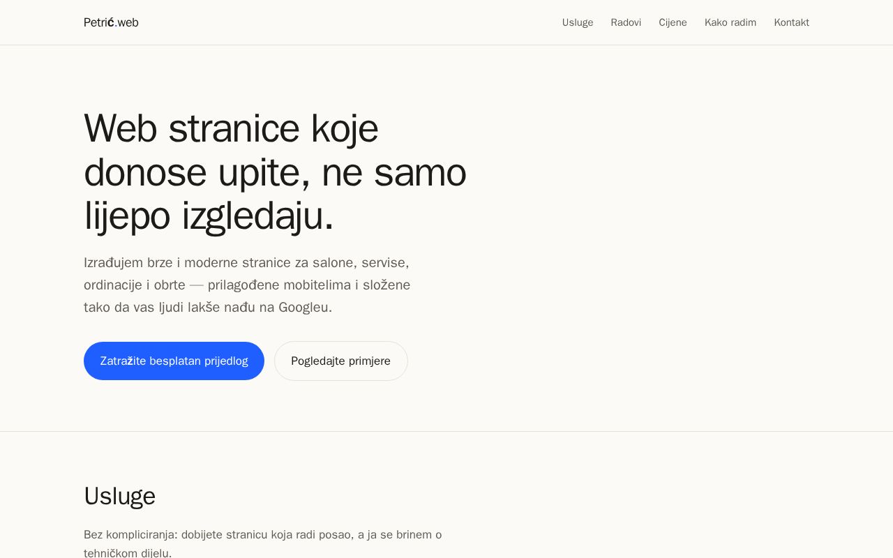Click the paragraph starting "Izrađujem brze i moderne stranice"
The width and height of the screenshot is (893, 558).
pos(247,285)
